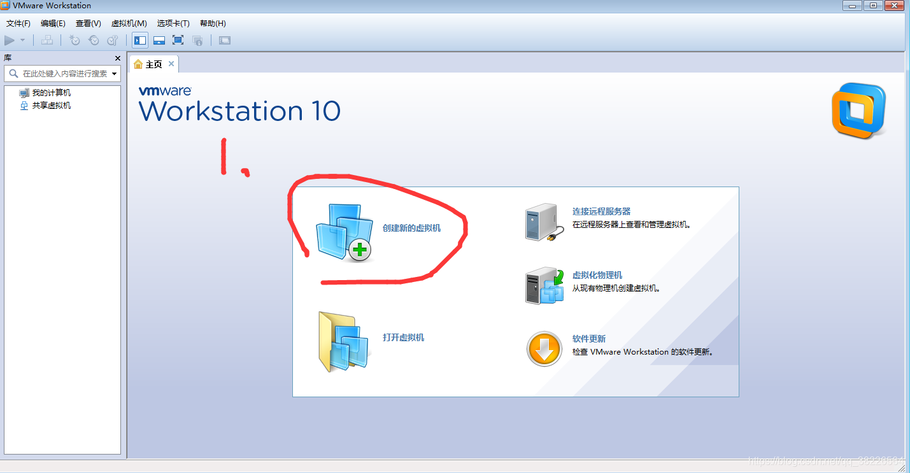This screenshot has width=910, height=473.
Task: Expand the library search dropdown arrow
Action: point(115,74)
